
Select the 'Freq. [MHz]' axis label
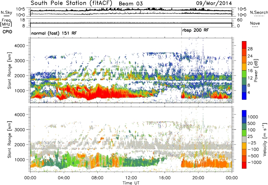[6, 23]
